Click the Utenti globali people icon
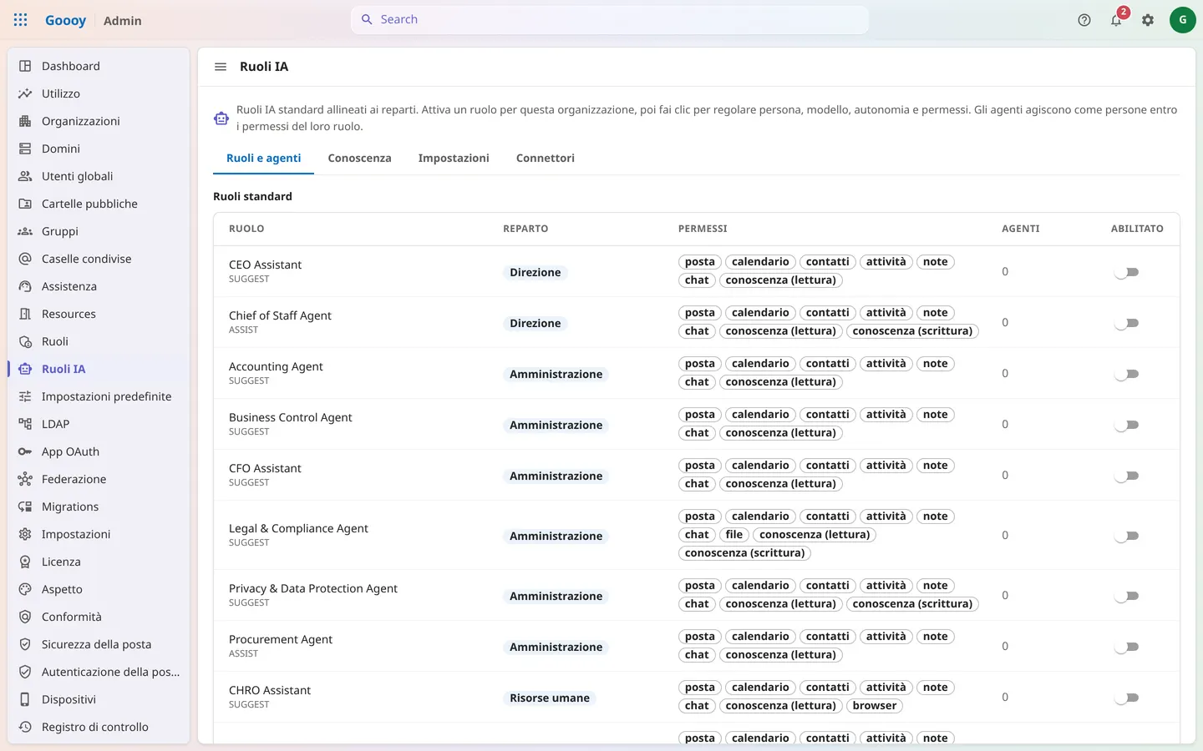Screen dimensions: 1203x751 point(25,176)
